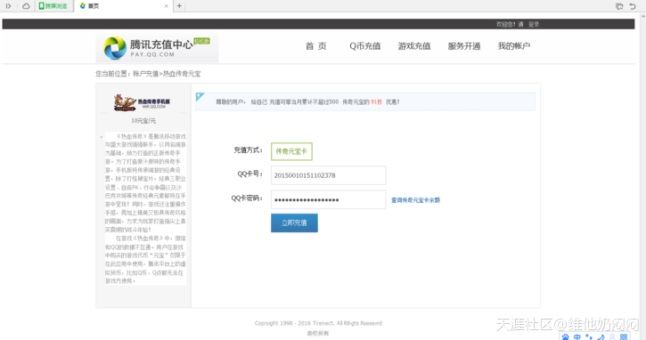646x340 pixels.
Task: Click 帐户充值 in the breadcrumb
Action: pyautogui.click(x=145, y=74)
